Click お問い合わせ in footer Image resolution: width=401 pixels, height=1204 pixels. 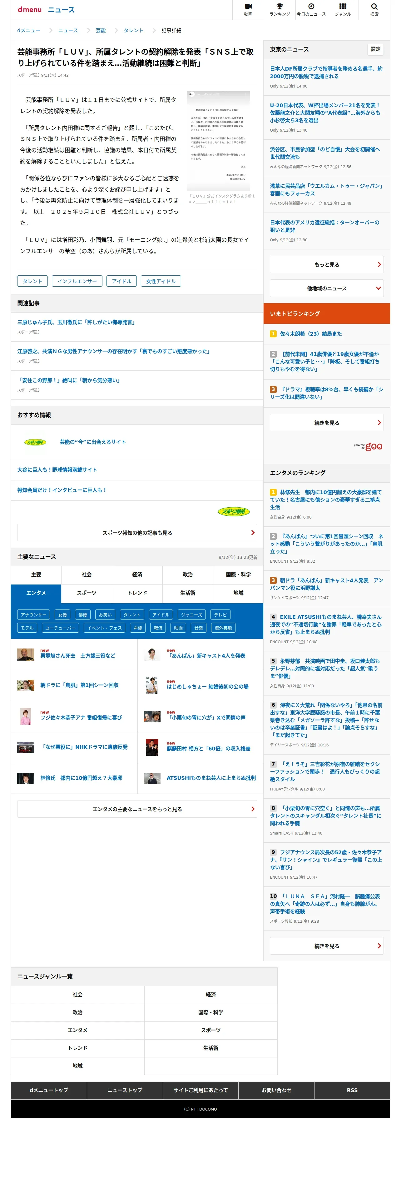[x=276, y=1090]
